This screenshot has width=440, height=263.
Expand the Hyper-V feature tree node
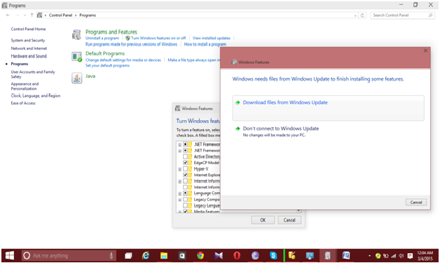[x=179, y=169]
